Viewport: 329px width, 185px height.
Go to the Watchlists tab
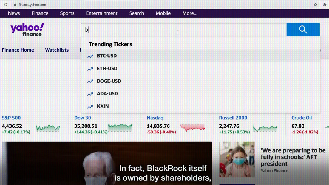coord(57,50)
